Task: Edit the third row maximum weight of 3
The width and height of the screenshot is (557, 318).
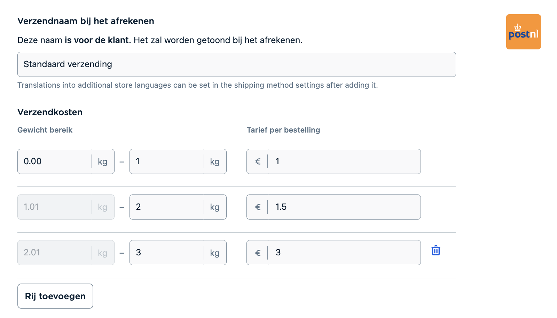Action: [166, 253]
